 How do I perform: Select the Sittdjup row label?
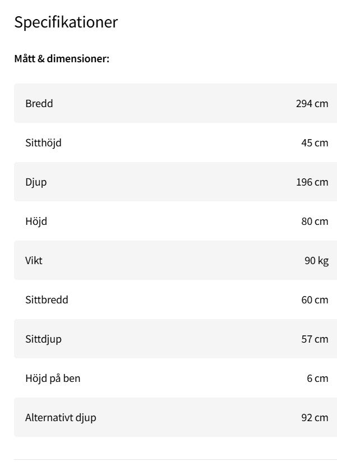[43, 339]
